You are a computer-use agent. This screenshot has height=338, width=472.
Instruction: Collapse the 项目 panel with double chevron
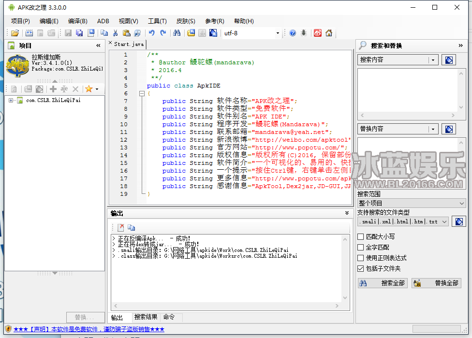98,46
